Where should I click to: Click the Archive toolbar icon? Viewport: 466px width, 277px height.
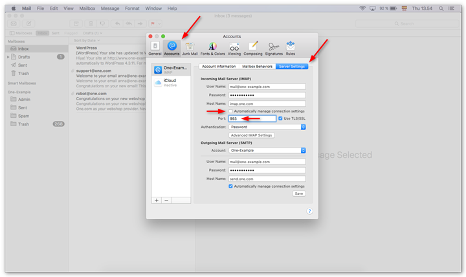[x=76, y=23]
